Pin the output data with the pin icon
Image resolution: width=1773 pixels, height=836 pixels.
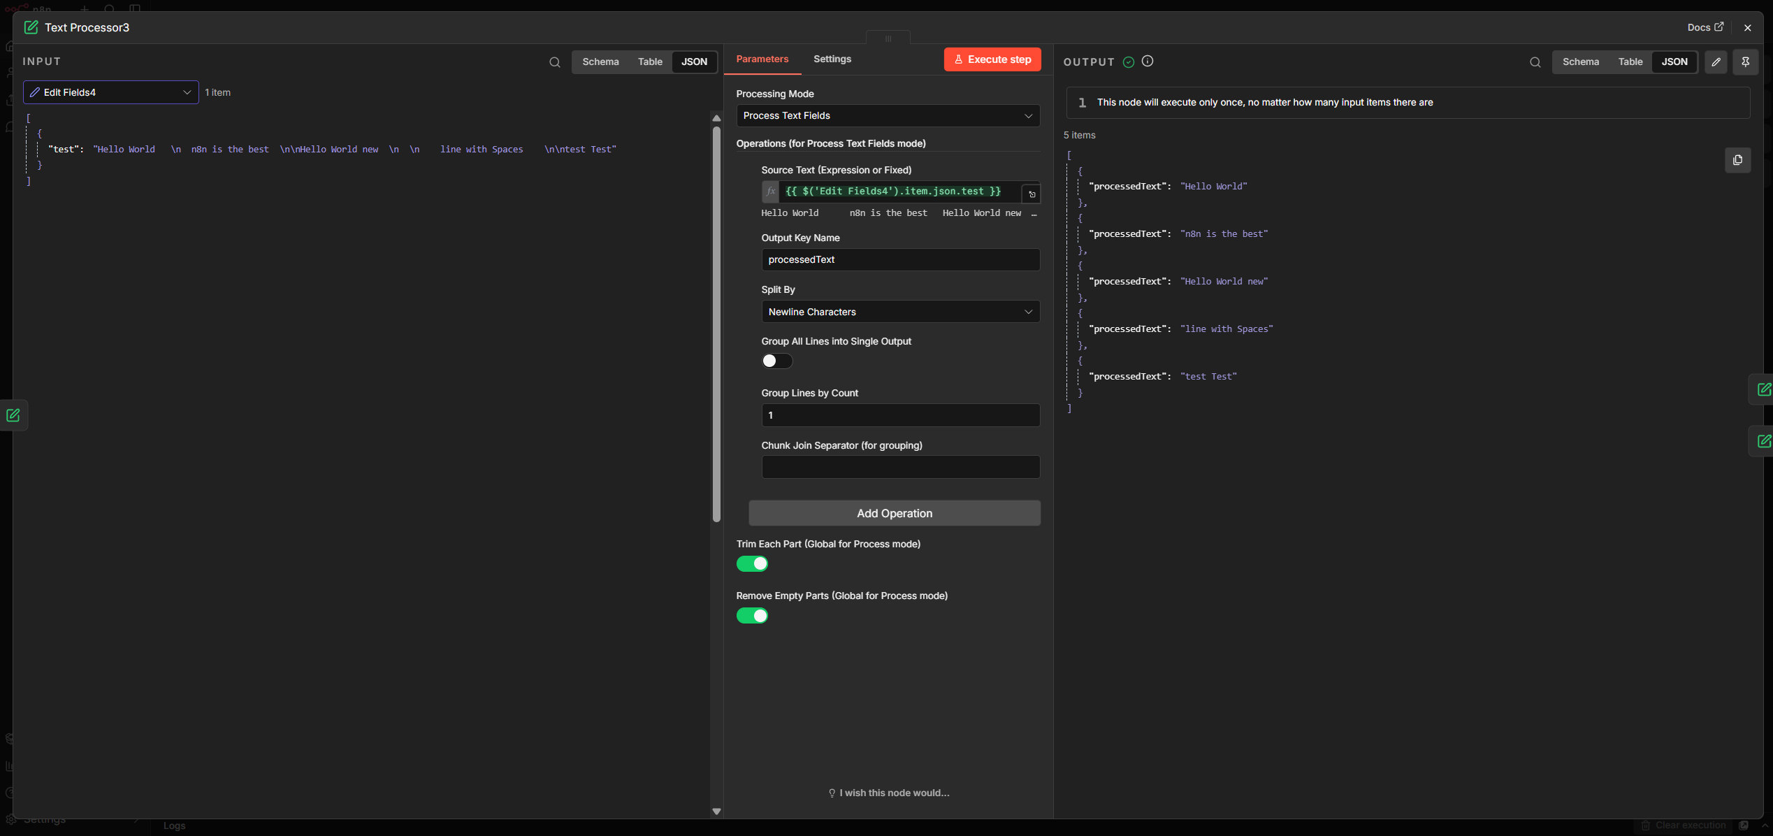[1745, 62]
